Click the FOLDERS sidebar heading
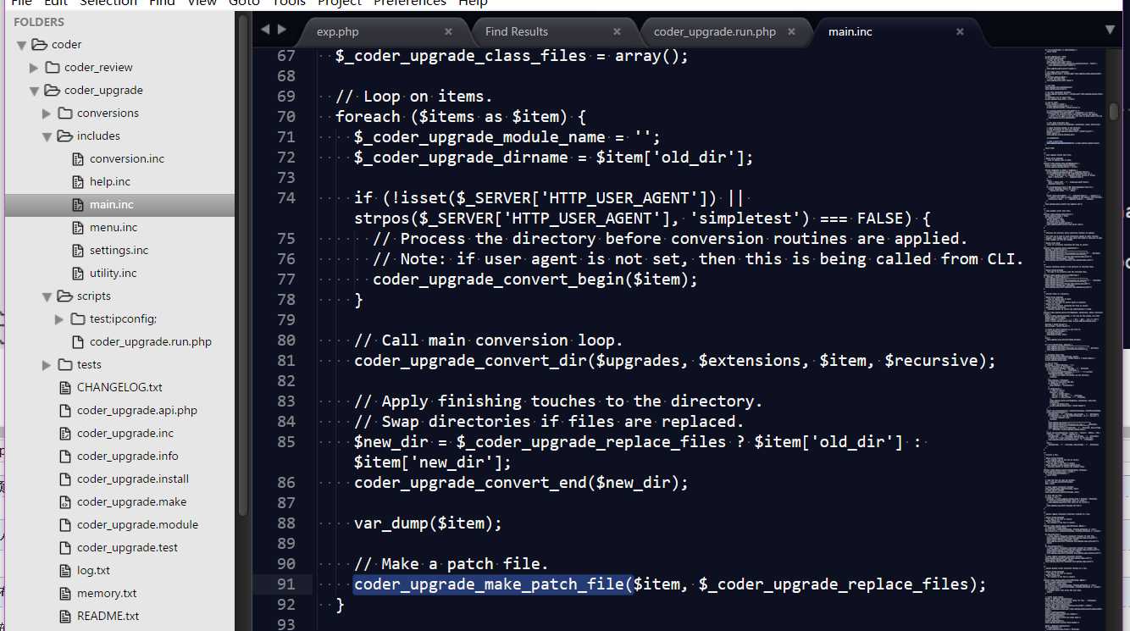 pos(39,22)
